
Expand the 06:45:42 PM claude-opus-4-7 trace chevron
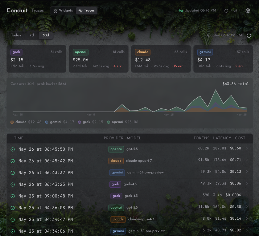[247, 160]
